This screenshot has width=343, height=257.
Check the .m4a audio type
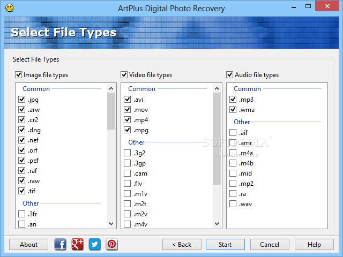coord(233,153)
